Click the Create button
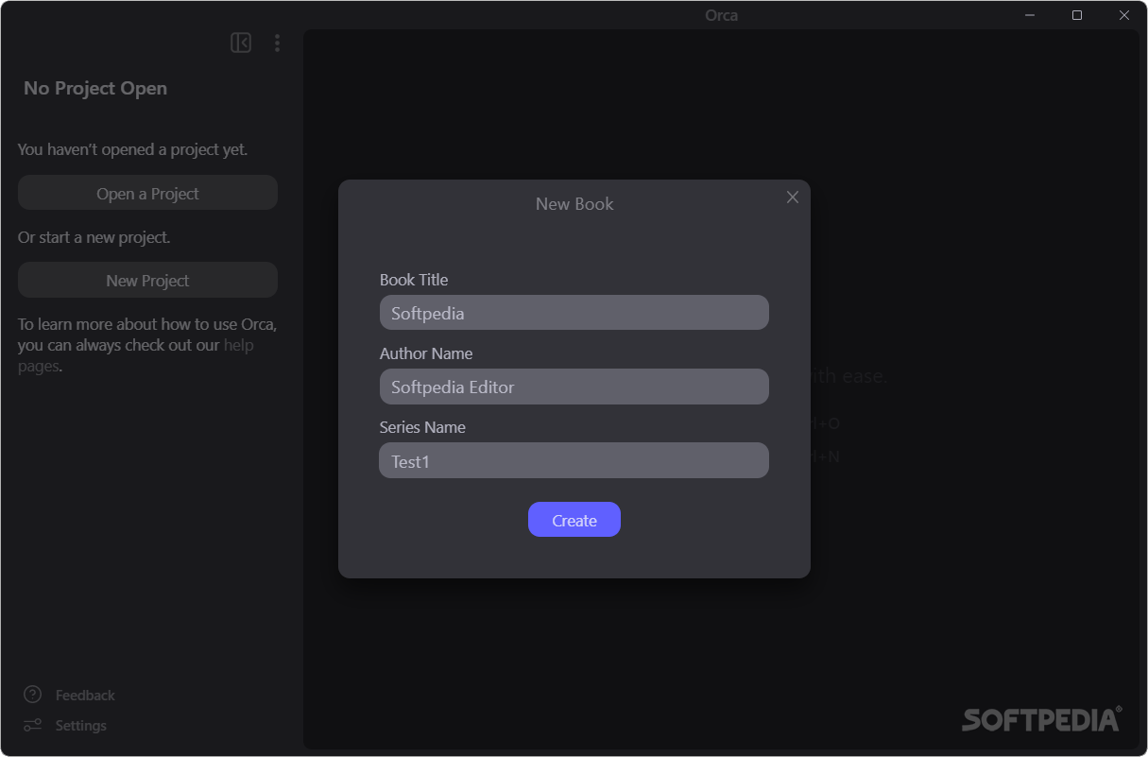 click(574, 520)
